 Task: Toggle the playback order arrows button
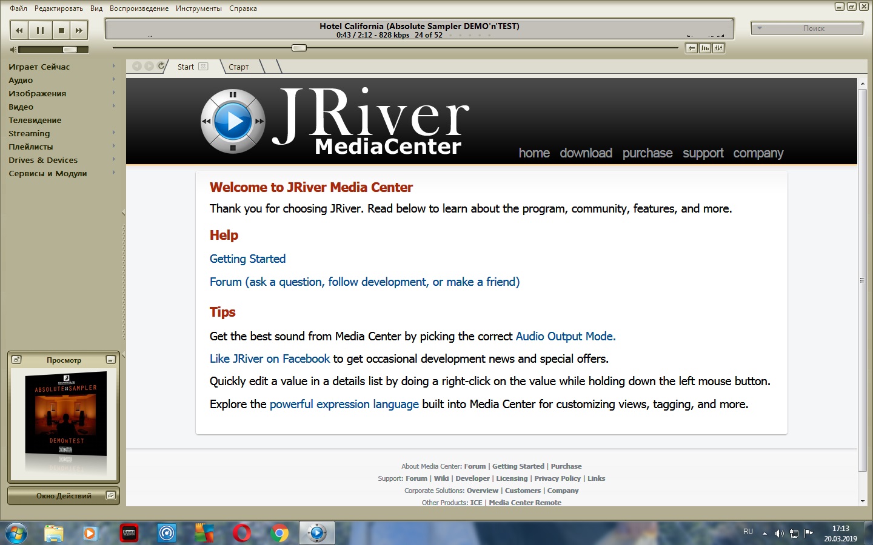point(692,48)
